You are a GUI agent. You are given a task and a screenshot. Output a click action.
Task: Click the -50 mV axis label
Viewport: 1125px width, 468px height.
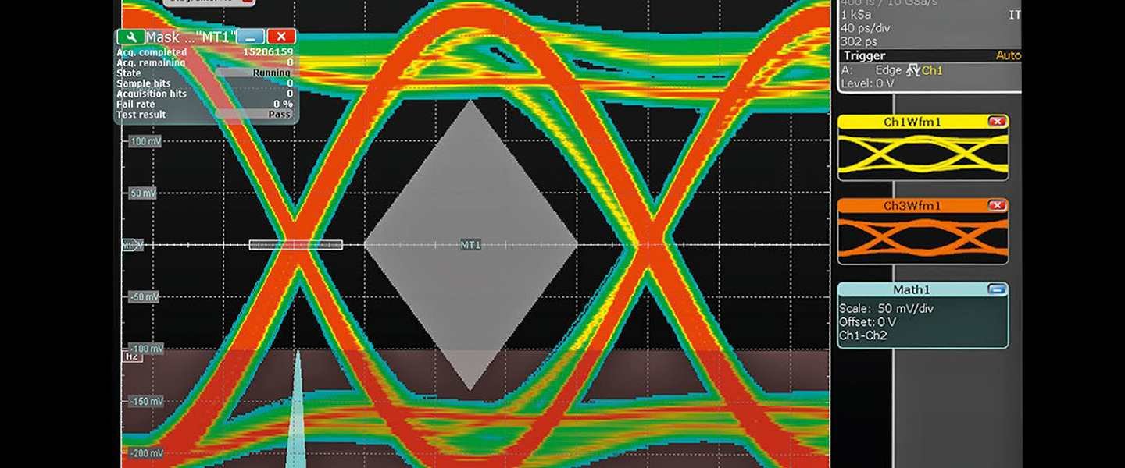pos(142,297)
